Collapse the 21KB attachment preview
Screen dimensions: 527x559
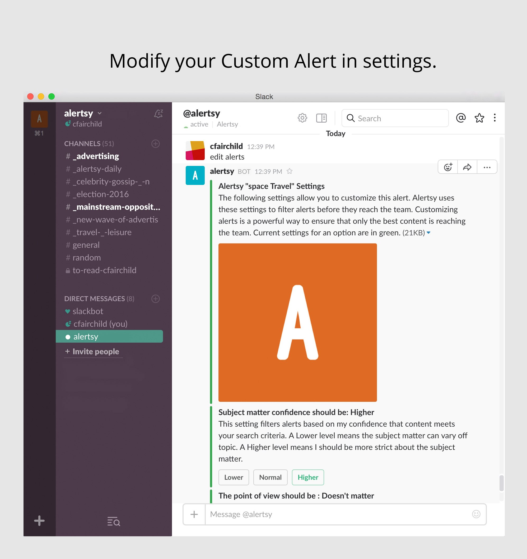point(428,233)
